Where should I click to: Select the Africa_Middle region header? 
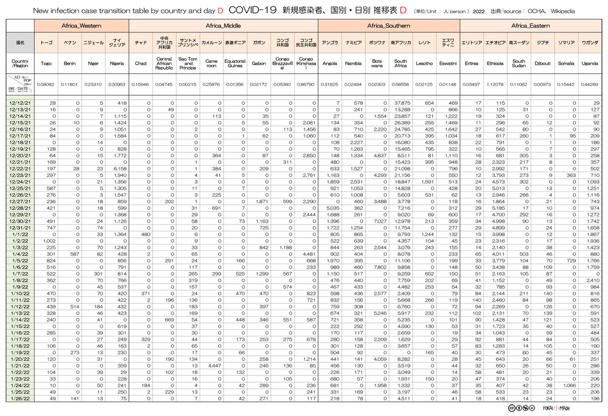223,25
